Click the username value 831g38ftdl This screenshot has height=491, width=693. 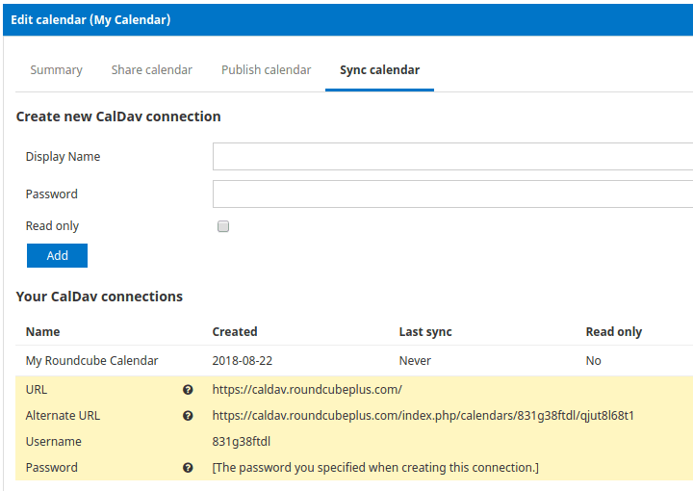pos(242,442)
